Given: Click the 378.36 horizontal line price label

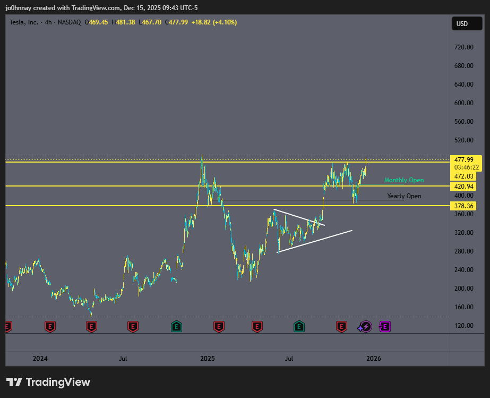Looking at the screenshot, I should click(463, 206).
